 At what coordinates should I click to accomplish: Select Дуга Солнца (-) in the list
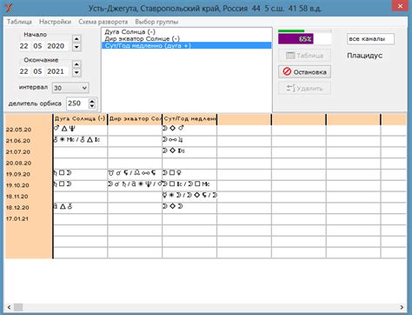pyautogui.click(x=130, y=31)
